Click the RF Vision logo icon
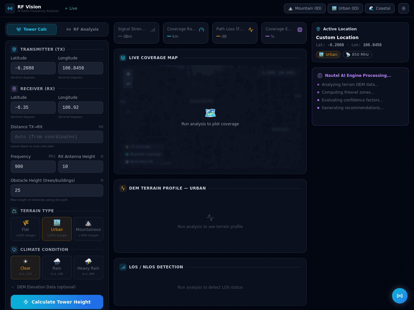Image resolution: width=414 pixels, height=310 pixels. click(x=10, y=8)
